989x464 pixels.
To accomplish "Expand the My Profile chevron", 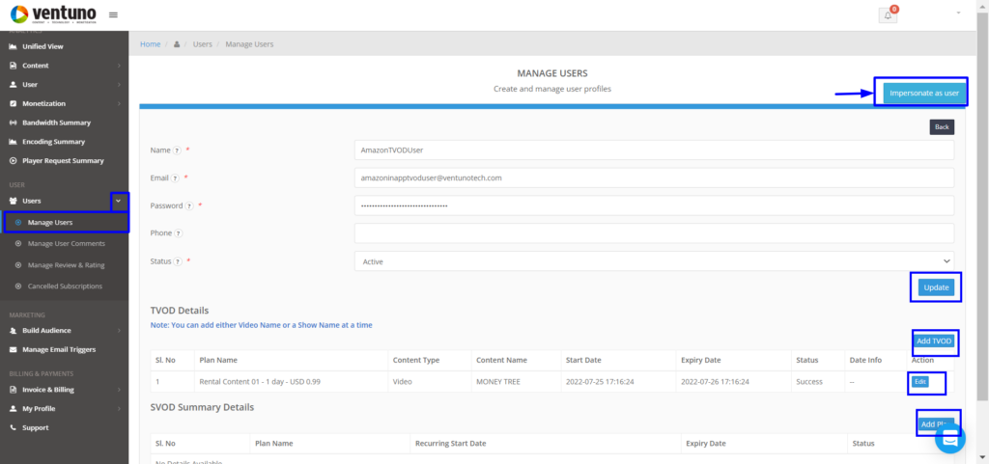I will (x=119, y=409).
